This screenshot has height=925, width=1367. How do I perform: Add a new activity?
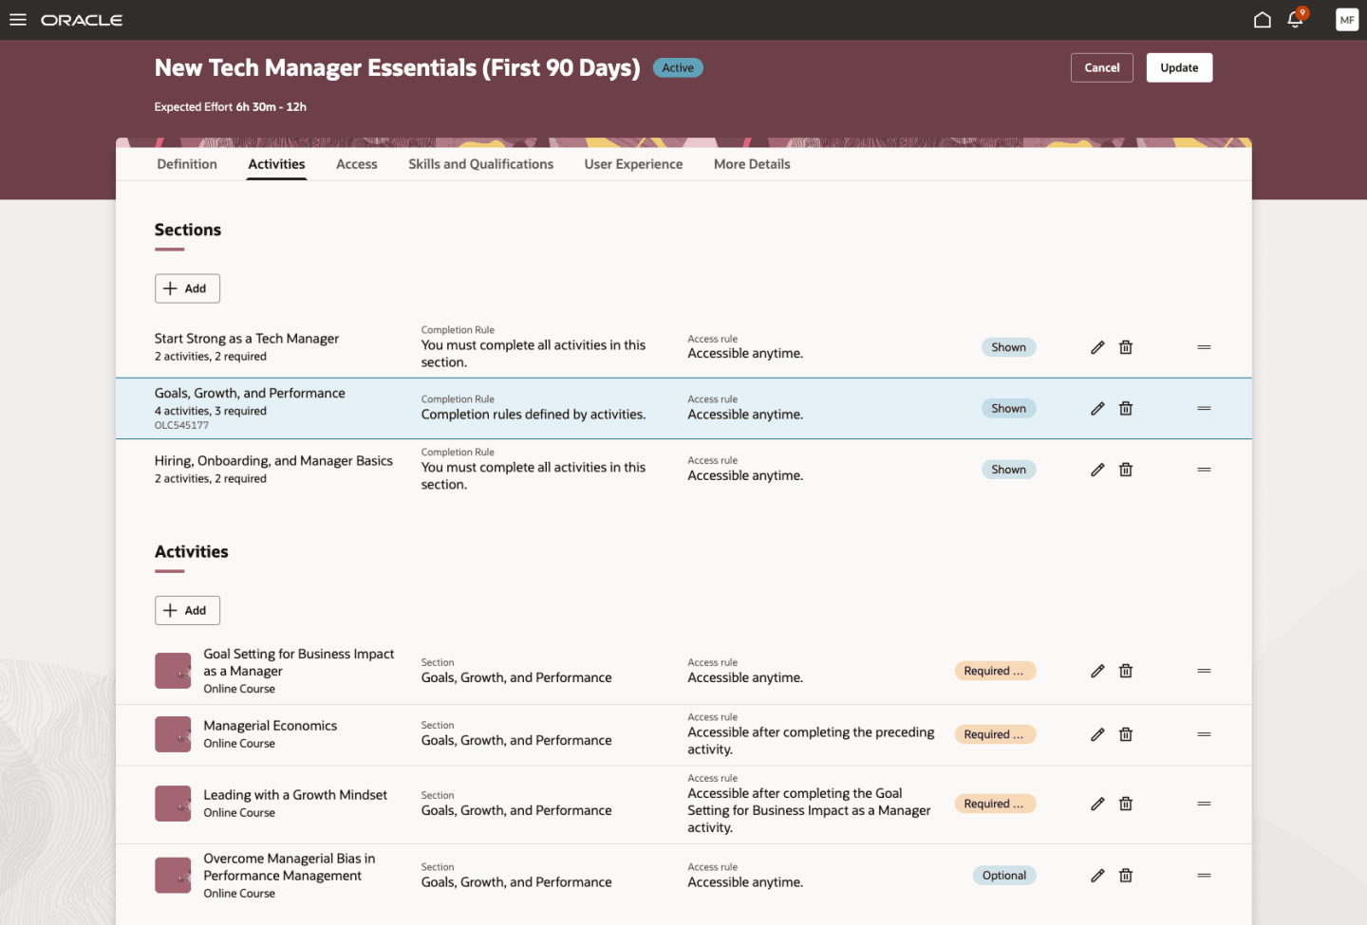(x=187, y=611)
